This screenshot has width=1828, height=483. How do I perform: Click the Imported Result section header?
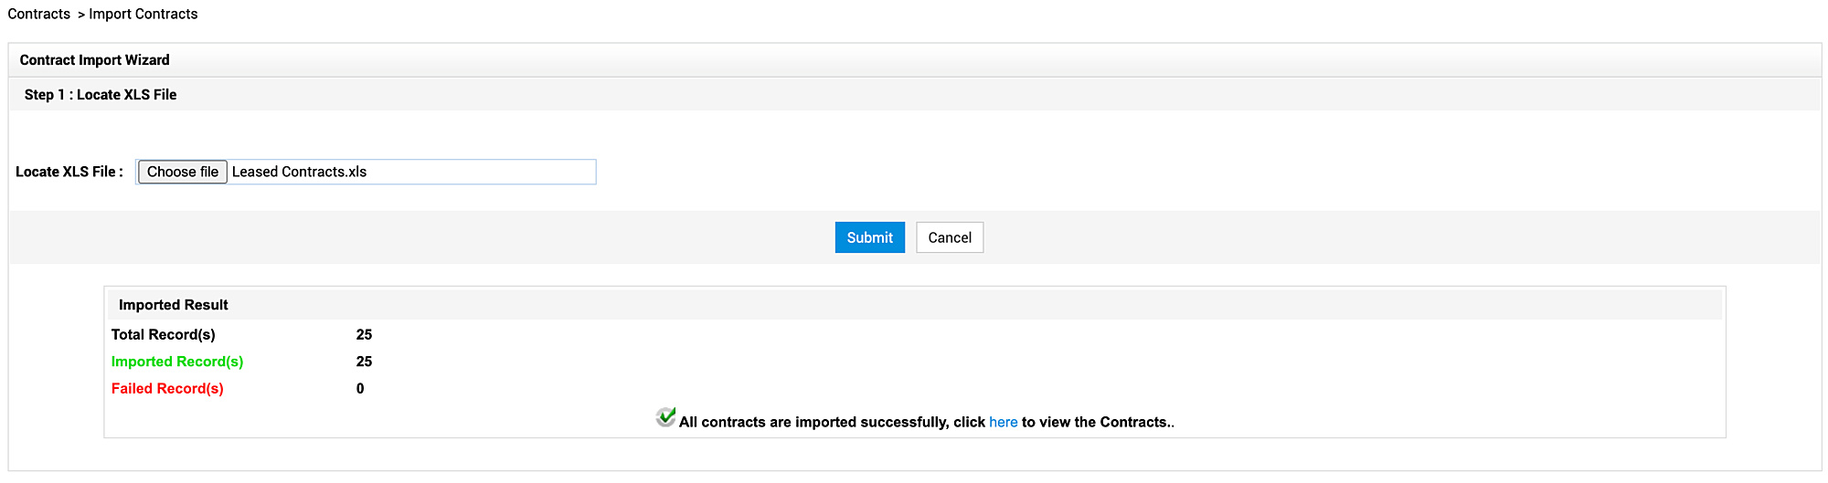click(174, 305)
